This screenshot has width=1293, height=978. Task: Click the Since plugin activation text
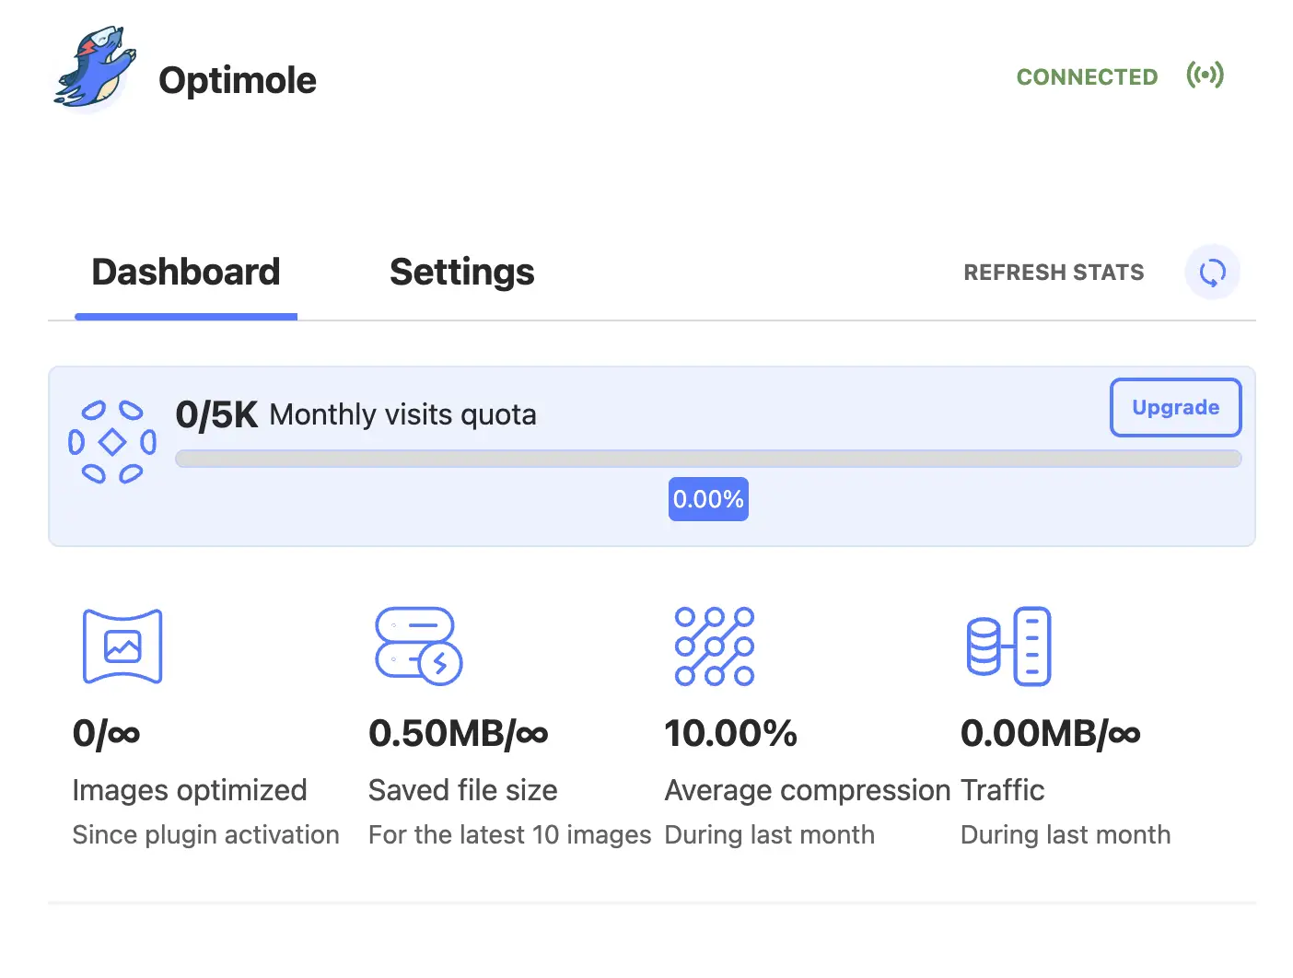point(206,834)
